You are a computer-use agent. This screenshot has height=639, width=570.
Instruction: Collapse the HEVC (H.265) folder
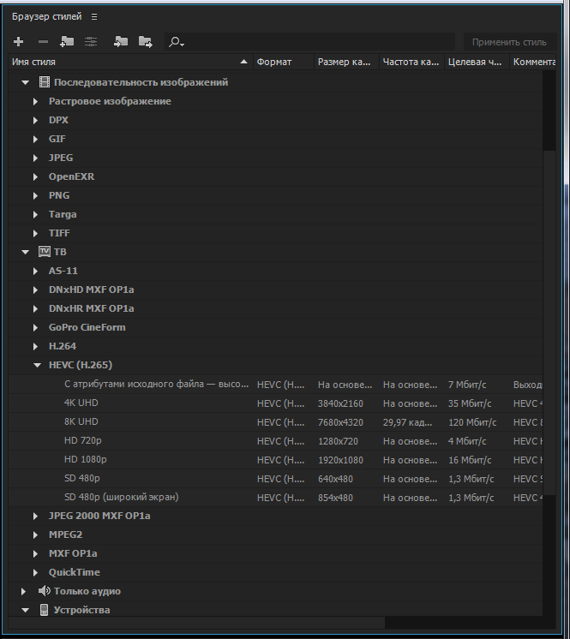[x=37, y=365]
